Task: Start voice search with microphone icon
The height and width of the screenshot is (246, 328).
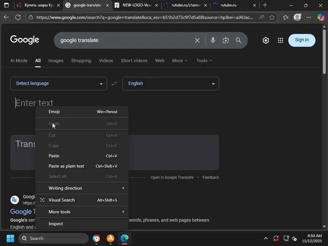Action: point(213,40)
